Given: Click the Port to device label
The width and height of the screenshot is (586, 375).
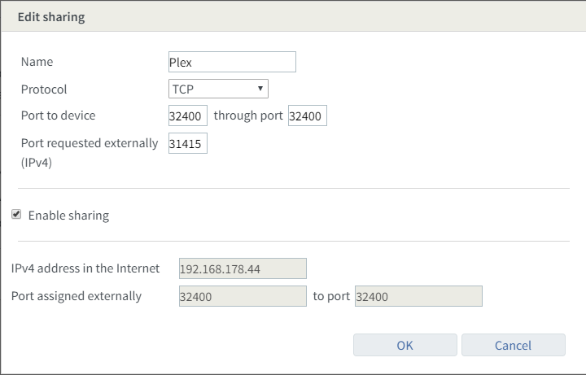Looking at the screenshot, I should coord(58,116).
